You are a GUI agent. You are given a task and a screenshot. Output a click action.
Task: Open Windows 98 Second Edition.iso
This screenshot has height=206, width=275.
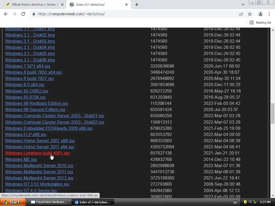tap(35, 109)
